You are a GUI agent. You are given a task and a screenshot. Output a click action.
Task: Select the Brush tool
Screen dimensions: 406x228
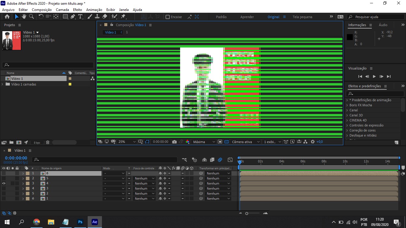[89, 17]
